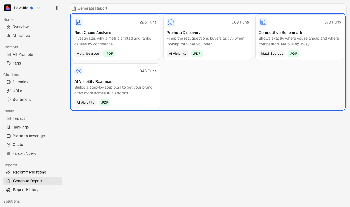Open the Root Cause Analysis report card
This screenshot has width=350, height=207.
coord(115,37)
